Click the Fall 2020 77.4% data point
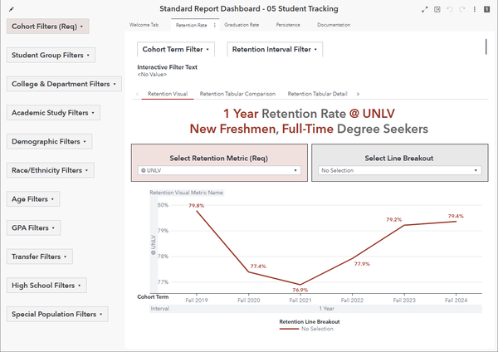Image resolution: width=498 pixels, height=352 pixels. pos(249,272)
